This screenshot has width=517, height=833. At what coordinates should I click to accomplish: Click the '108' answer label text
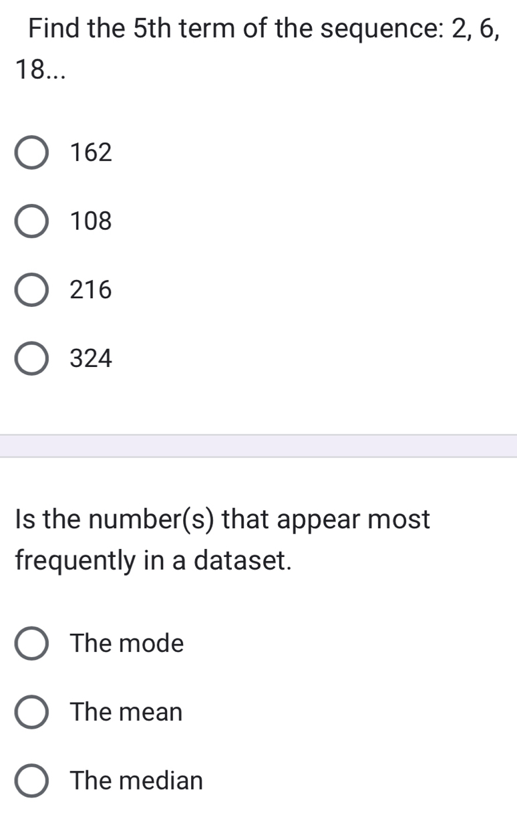point(92,221)
